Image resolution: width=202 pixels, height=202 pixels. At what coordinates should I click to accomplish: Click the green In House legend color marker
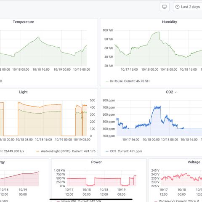(x=107, y=81)
